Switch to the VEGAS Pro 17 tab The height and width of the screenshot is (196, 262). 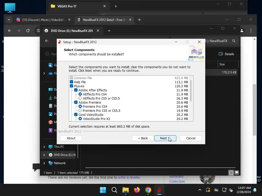67,6
